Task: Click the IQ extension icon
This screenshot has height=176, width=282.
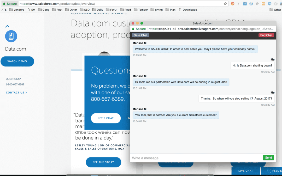Action: 269,4
